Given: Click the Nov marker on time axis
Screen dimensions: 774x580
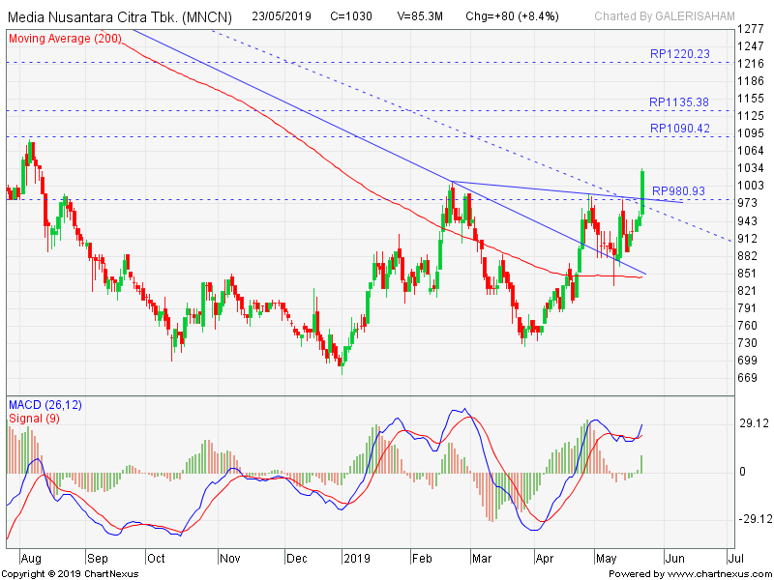Looking at the screenshot, I should click(228, 558).
